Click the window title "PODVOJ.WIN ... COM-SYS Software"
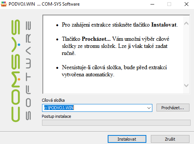 click(44, 4)
